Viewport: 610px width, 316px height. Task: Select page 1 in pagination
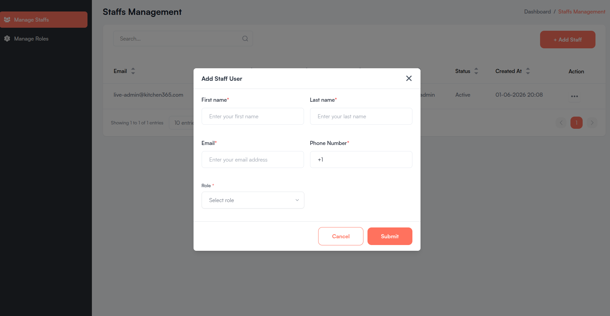click(577, 123)
